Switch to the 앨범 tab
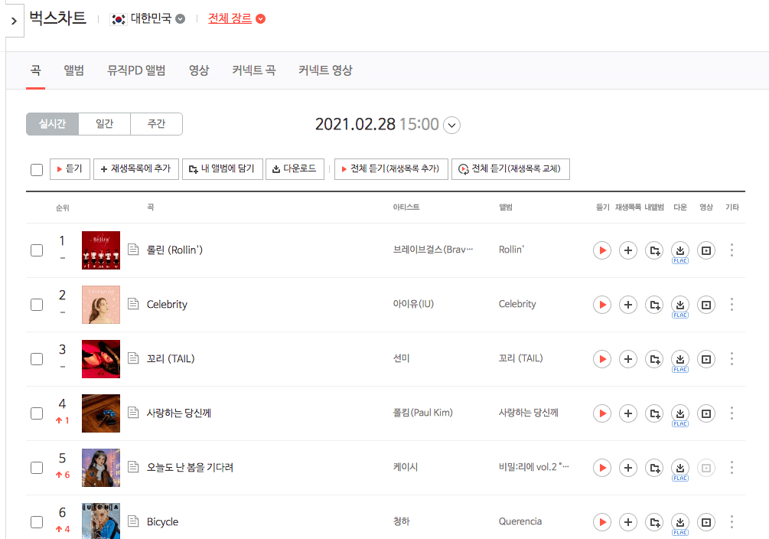The width and height of the screenshot is (769, 539). pos(74,70)
